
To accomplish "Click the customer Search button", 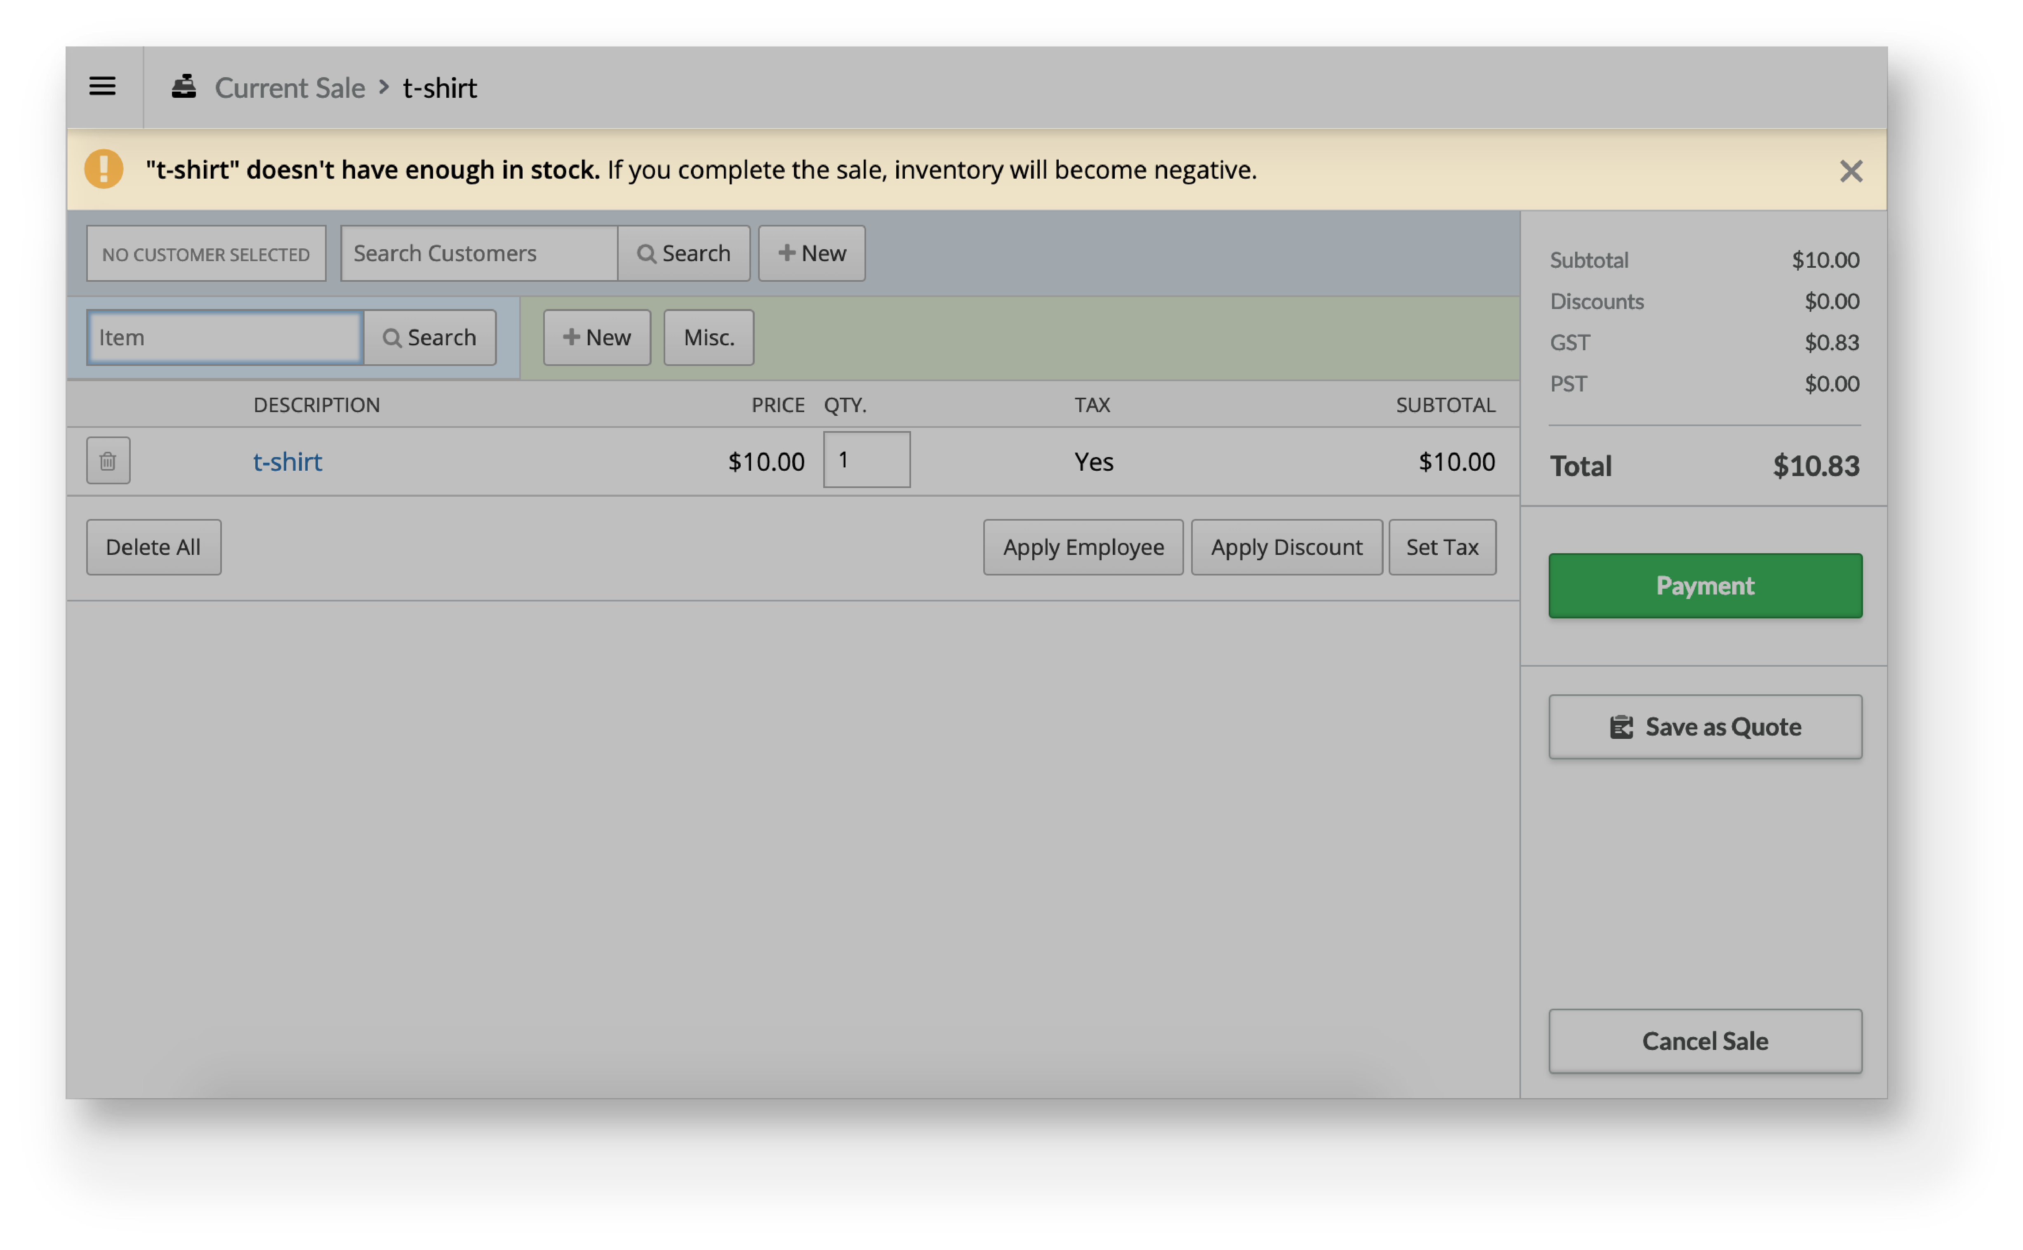I will [x=684, y=254].
